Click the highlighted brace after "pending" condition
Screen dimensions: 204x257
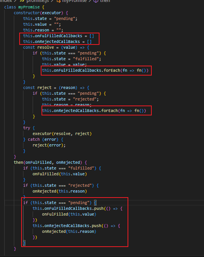[95, 203]
